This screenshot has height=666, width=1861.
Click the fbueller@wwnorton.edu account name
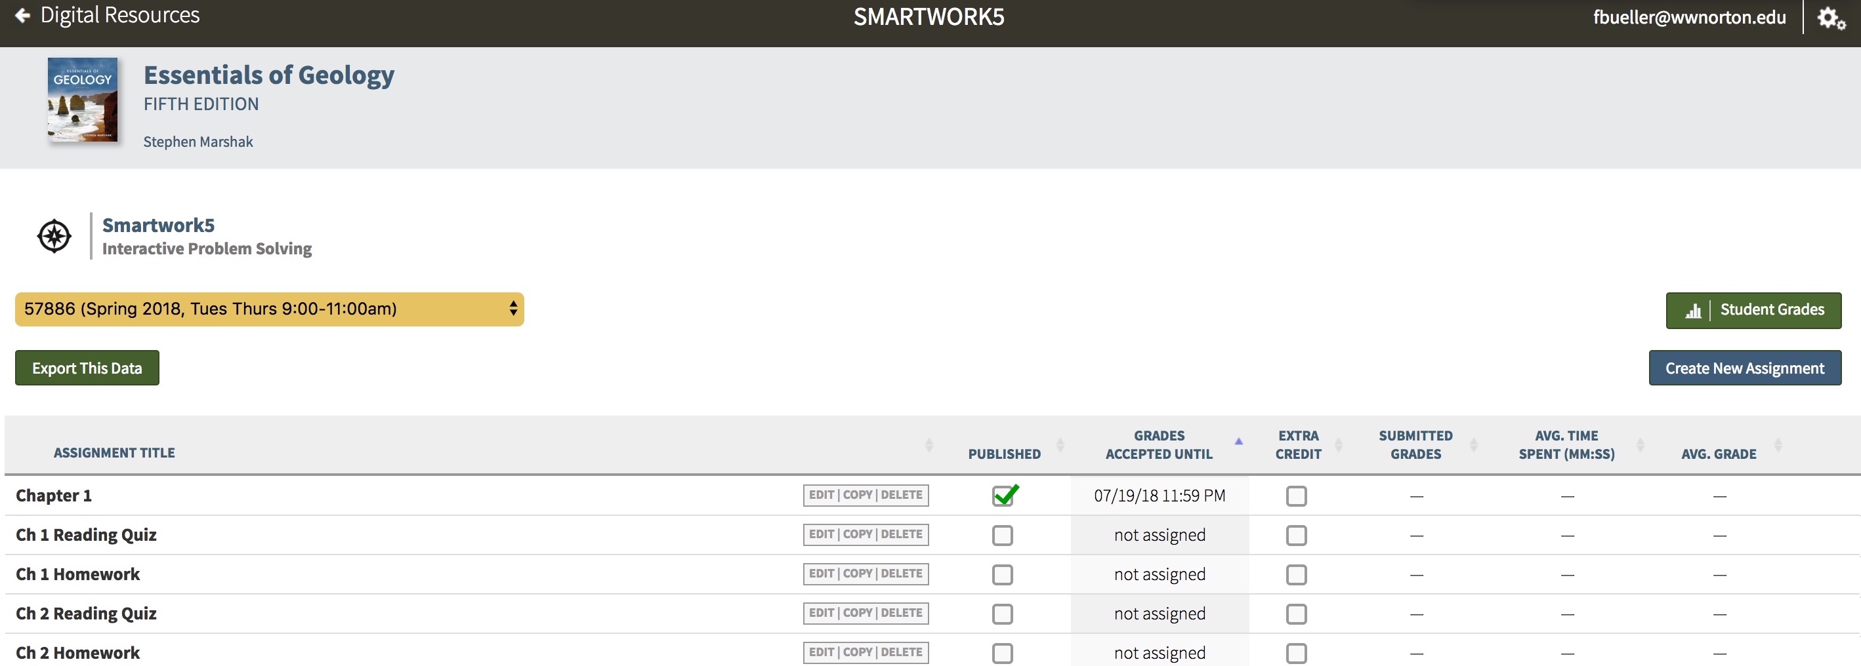point(1689,17)
